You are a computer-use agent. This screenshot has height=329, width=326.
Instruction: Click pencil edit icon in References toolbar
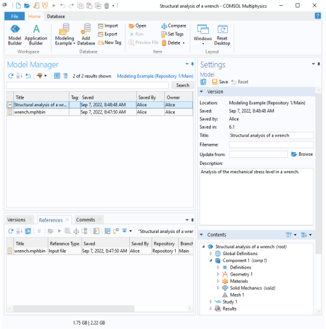point(96,231)
